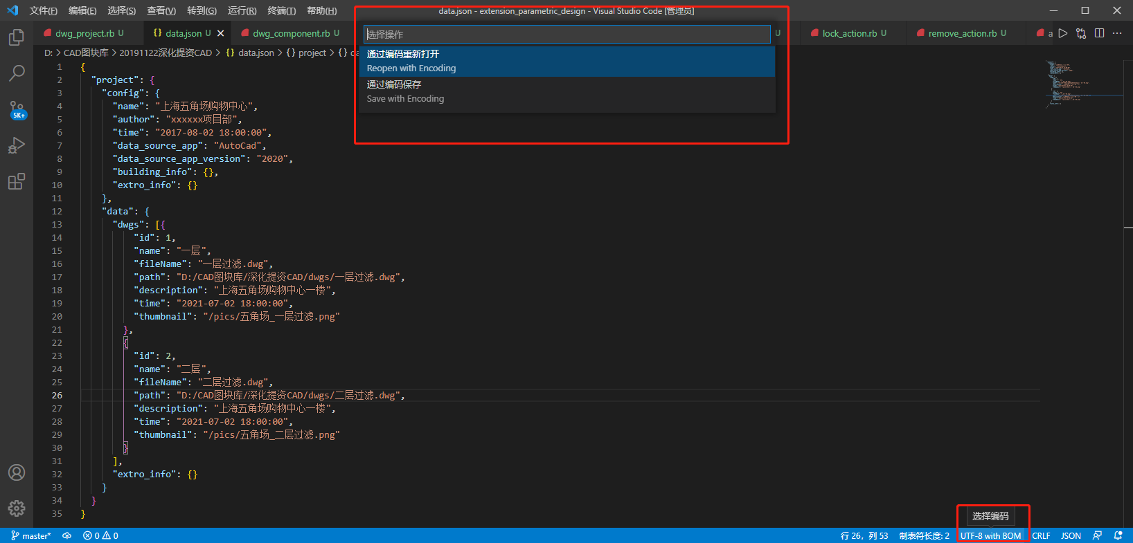Open 帮助(H) menu

coord(321,10)
